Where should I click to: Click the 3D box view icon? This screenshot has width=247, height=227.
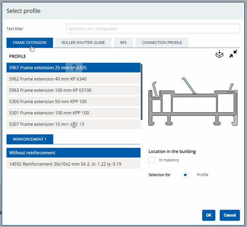pos(219,54)
